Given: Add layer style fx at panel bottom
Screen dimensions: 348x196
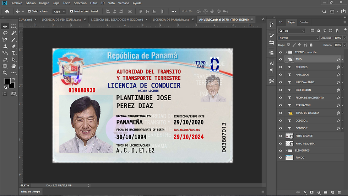Looking at the screenshot, I should pos(305,192).
